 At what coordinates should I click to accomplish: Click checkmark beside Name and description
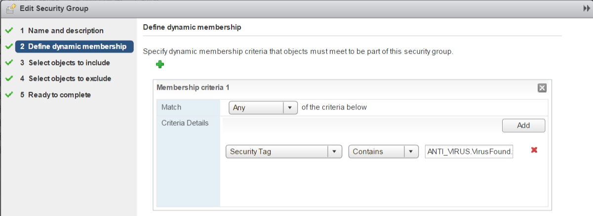(9, 31)
